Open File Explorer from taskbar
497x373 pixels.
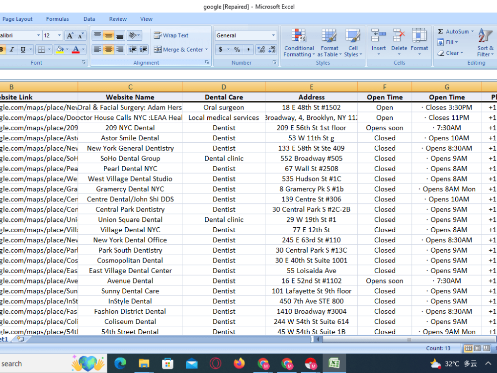[x=144, y=364]
